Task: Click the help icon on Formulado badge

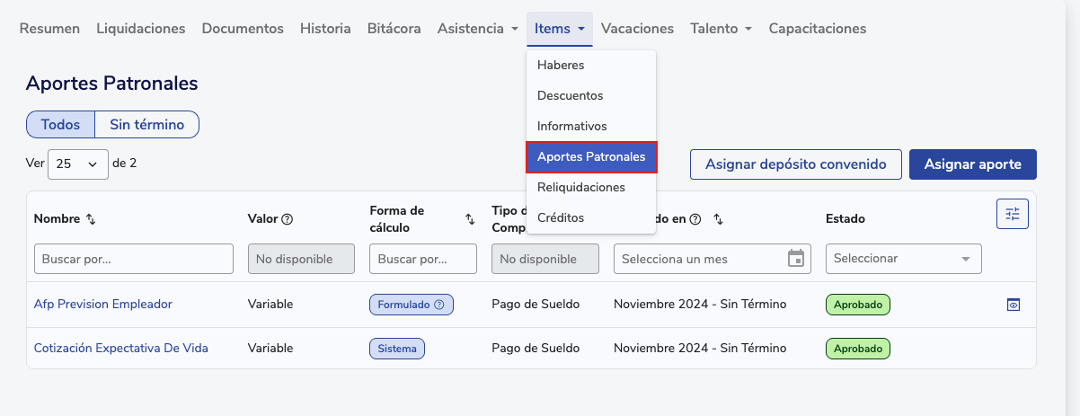Action: [439, 305]
